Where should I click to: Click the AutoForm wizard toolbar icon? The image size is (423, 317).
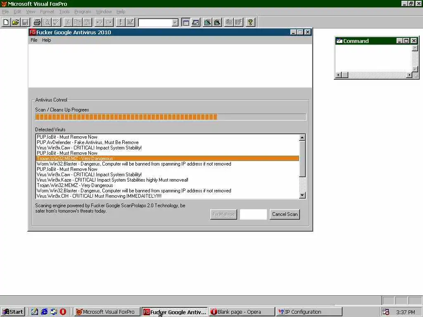[229, 22]
